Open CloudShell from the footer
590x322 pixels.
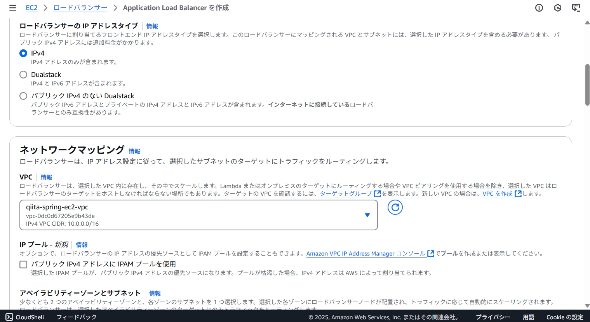pos(25,317)
